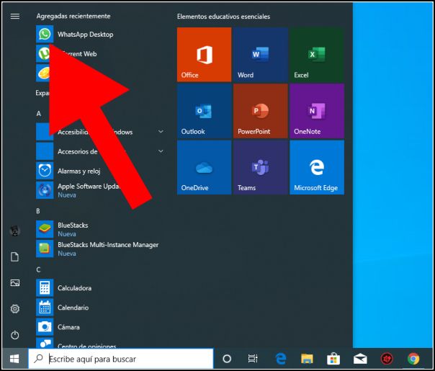
Task: Open the Microsoft Edge tile
Action: pos(317,167)
